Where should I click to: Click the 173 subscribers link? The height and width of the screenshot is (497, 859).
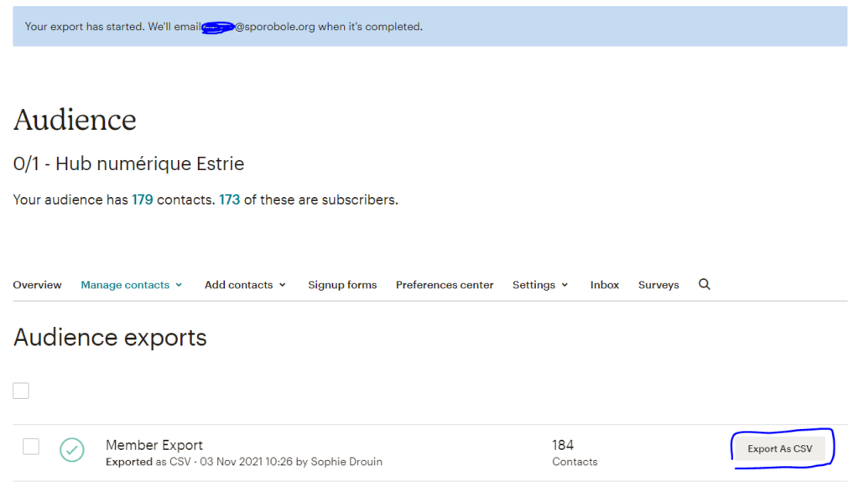click(229, 199)
